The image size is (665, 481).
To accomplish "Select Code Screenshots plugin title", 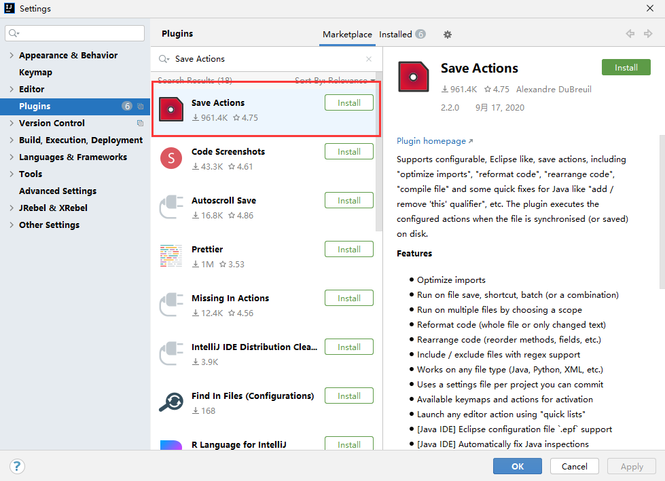I will coord(228,151).
